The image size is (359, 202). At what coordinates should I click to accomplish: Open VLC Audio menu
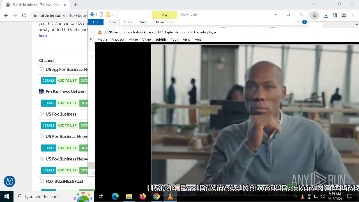point(133,40)
